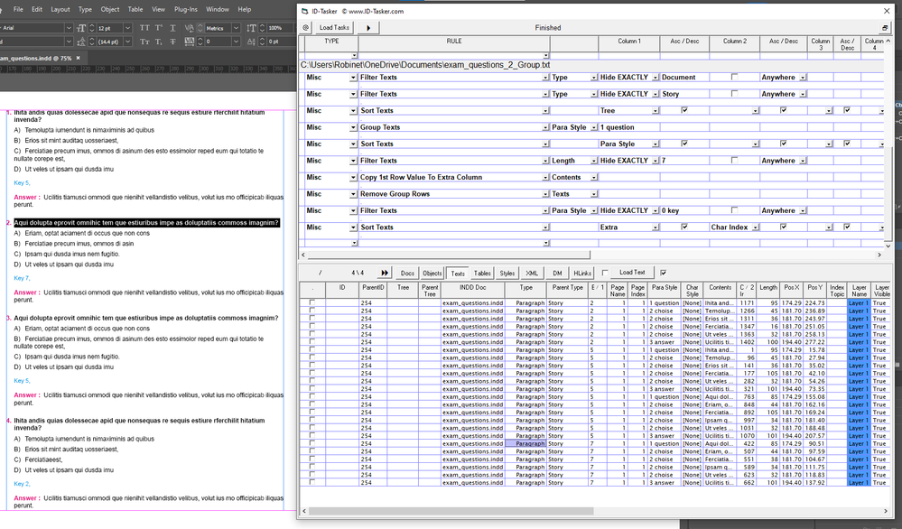Open Char Index dropdown in last Sort Texts row
The width and height of the screenshot is (902, 529).
(756, 227)
